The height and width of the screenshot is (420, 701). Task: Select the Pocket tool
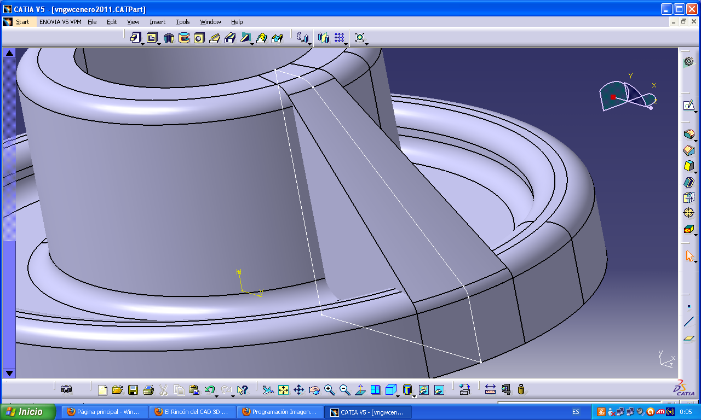pyautogui.click(x=152, y=38)
